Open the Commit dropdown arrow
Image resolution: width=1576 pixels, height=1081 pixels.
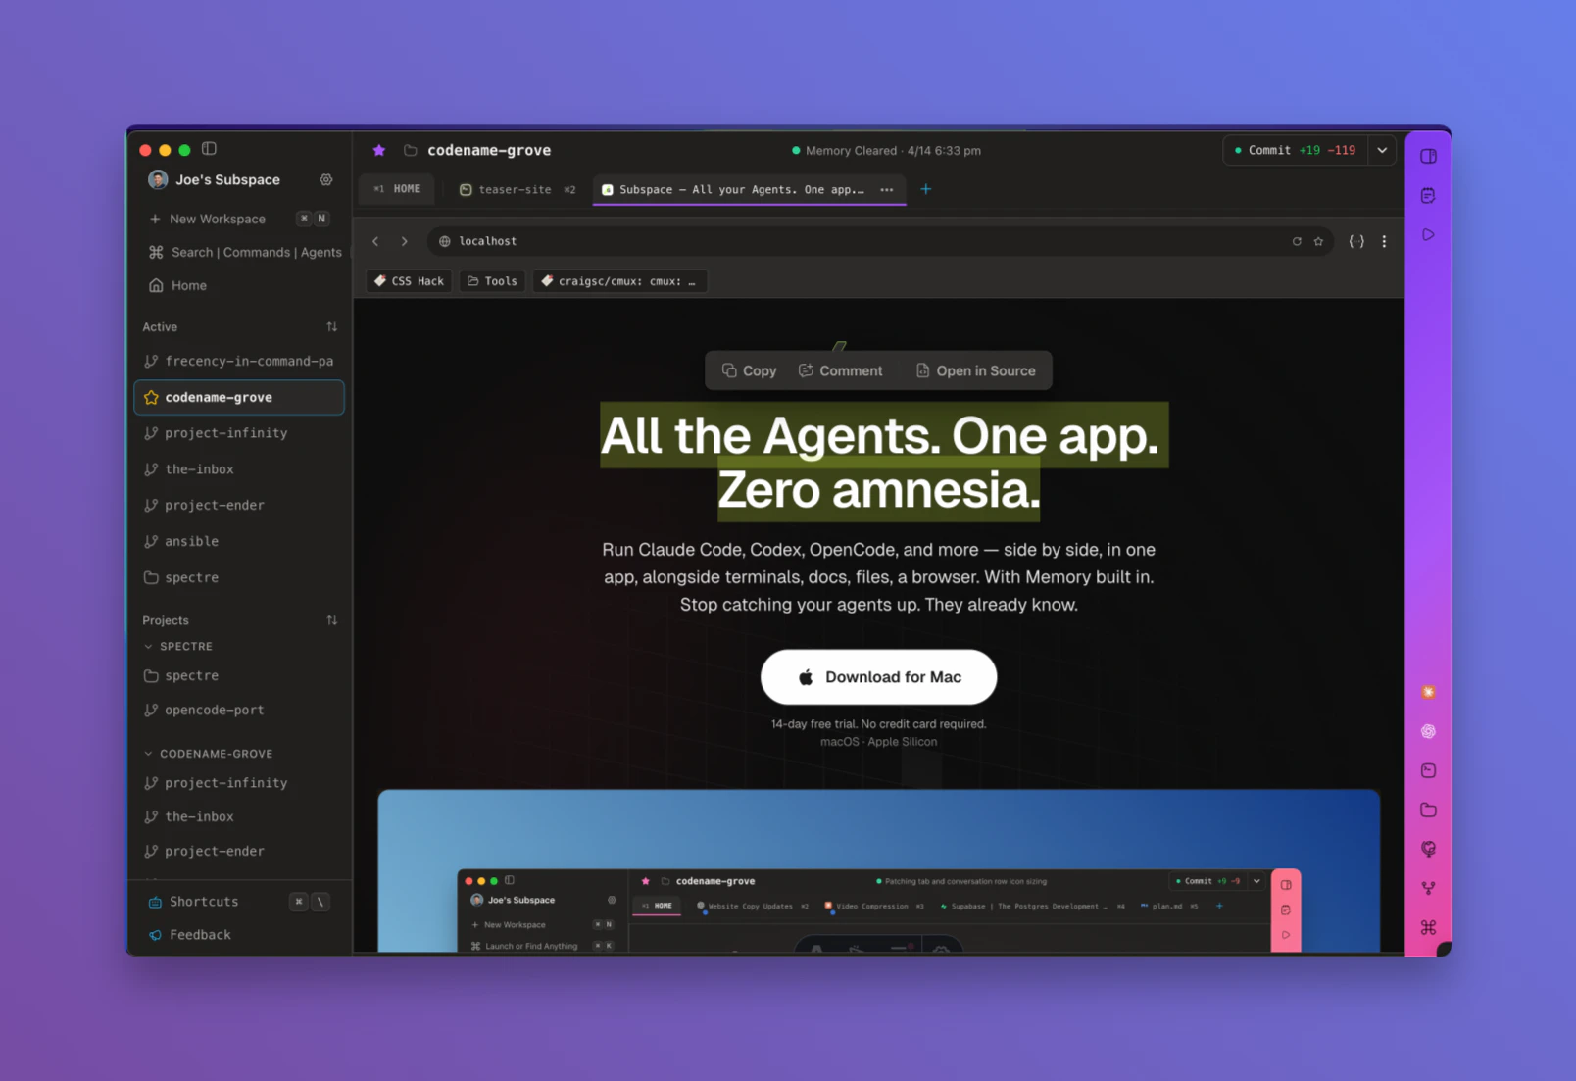pyautogui.click(x=1382, y=150)
